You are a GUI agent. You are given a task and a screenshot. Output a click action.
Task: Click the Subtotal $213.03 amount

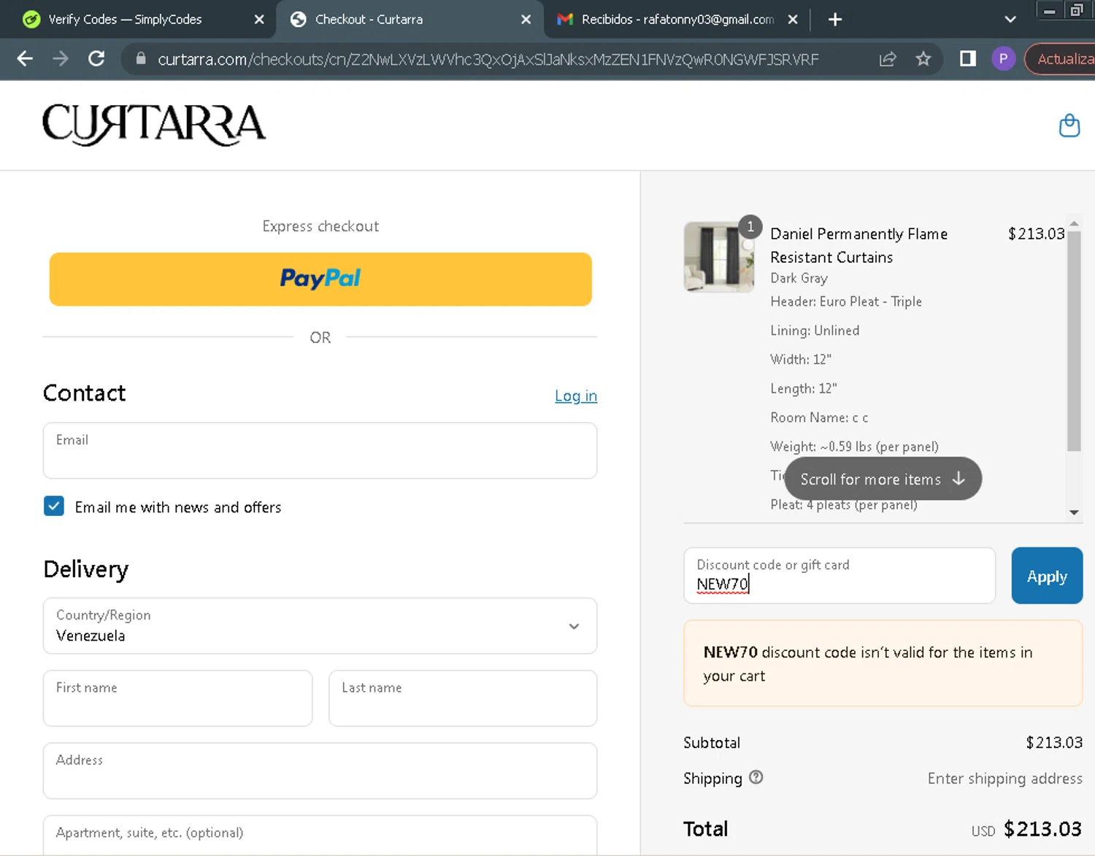pos(1054,743)
